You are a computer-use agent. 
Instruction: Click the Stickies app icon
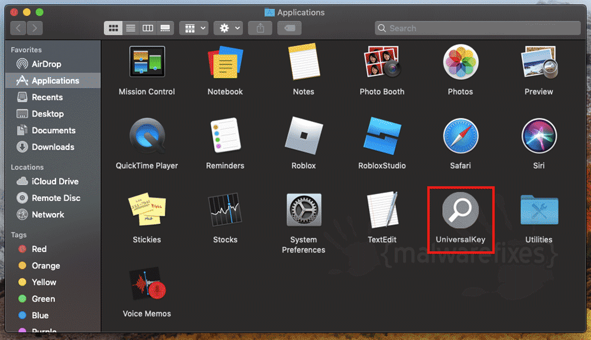click(x=147, y=209)
